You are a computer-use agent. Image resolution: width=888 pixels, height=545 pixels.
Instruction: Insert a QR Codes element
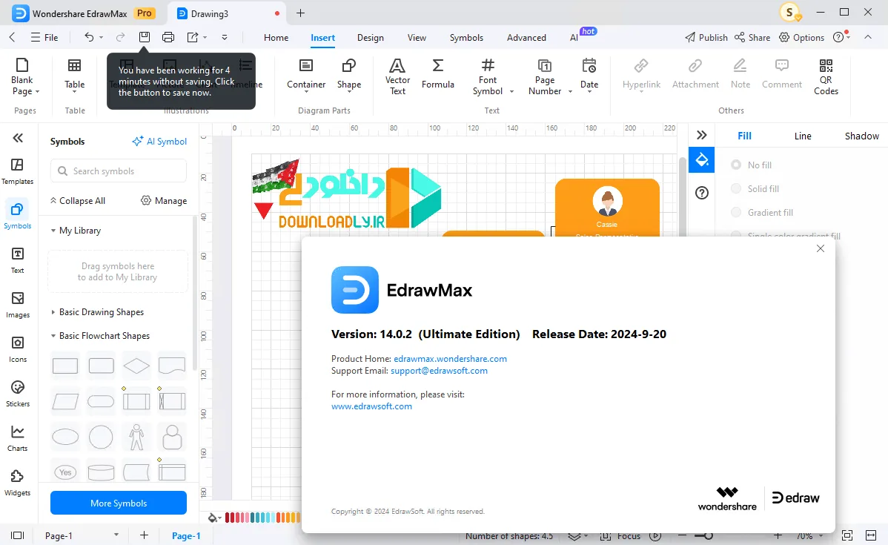coord(826,77)
